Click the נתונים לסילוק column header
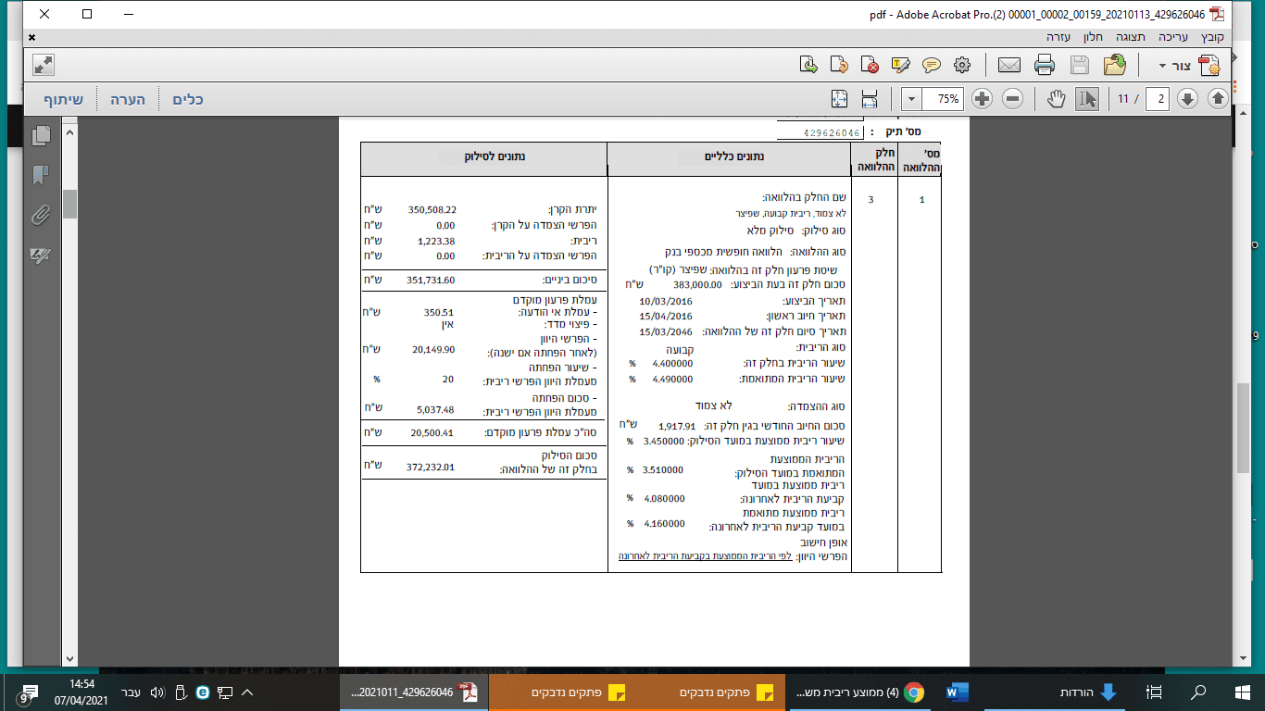 click(x=483, y=157)
